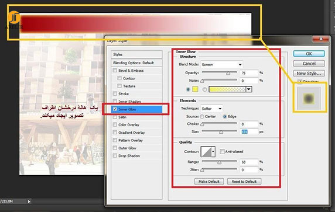
Task: Click the style preview thumbnail
Action: [309, 99]
